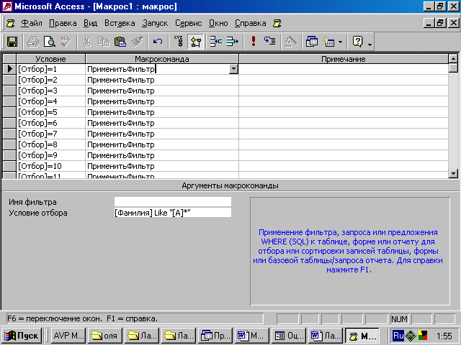Run the macro with the exclamation icon

pos(253,42)
